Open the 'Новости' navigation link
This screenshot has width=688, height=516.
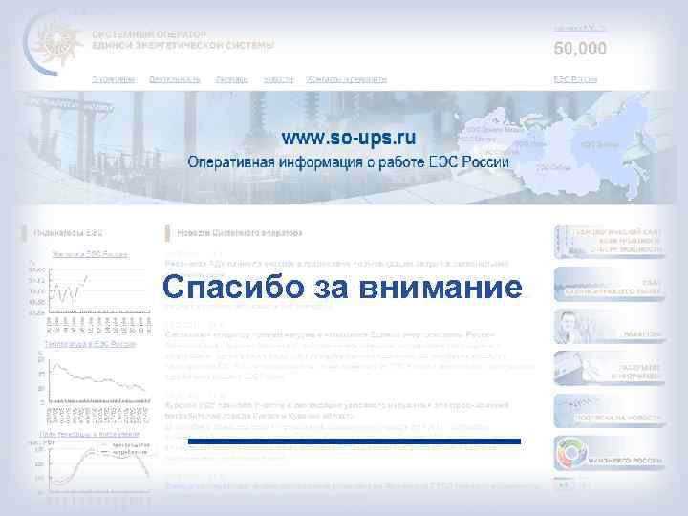pos(278,79)
